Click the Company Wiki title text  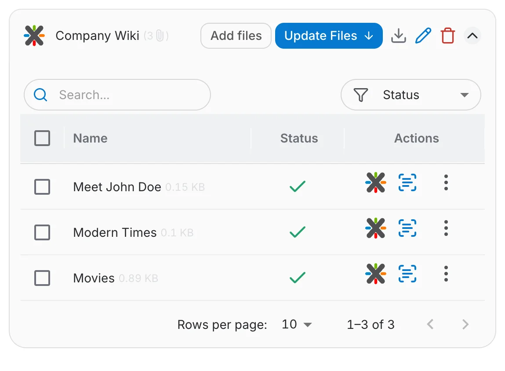(97, 36)
